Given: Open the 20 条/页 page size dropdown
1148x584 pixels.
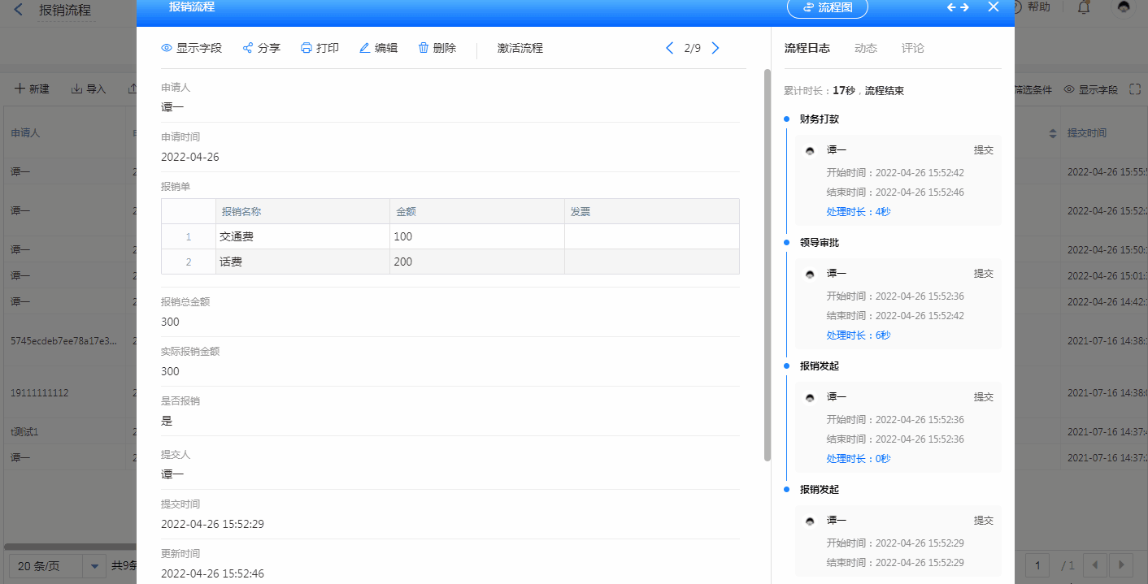Looking at the screenshot, I should click(x=94, y=565).
